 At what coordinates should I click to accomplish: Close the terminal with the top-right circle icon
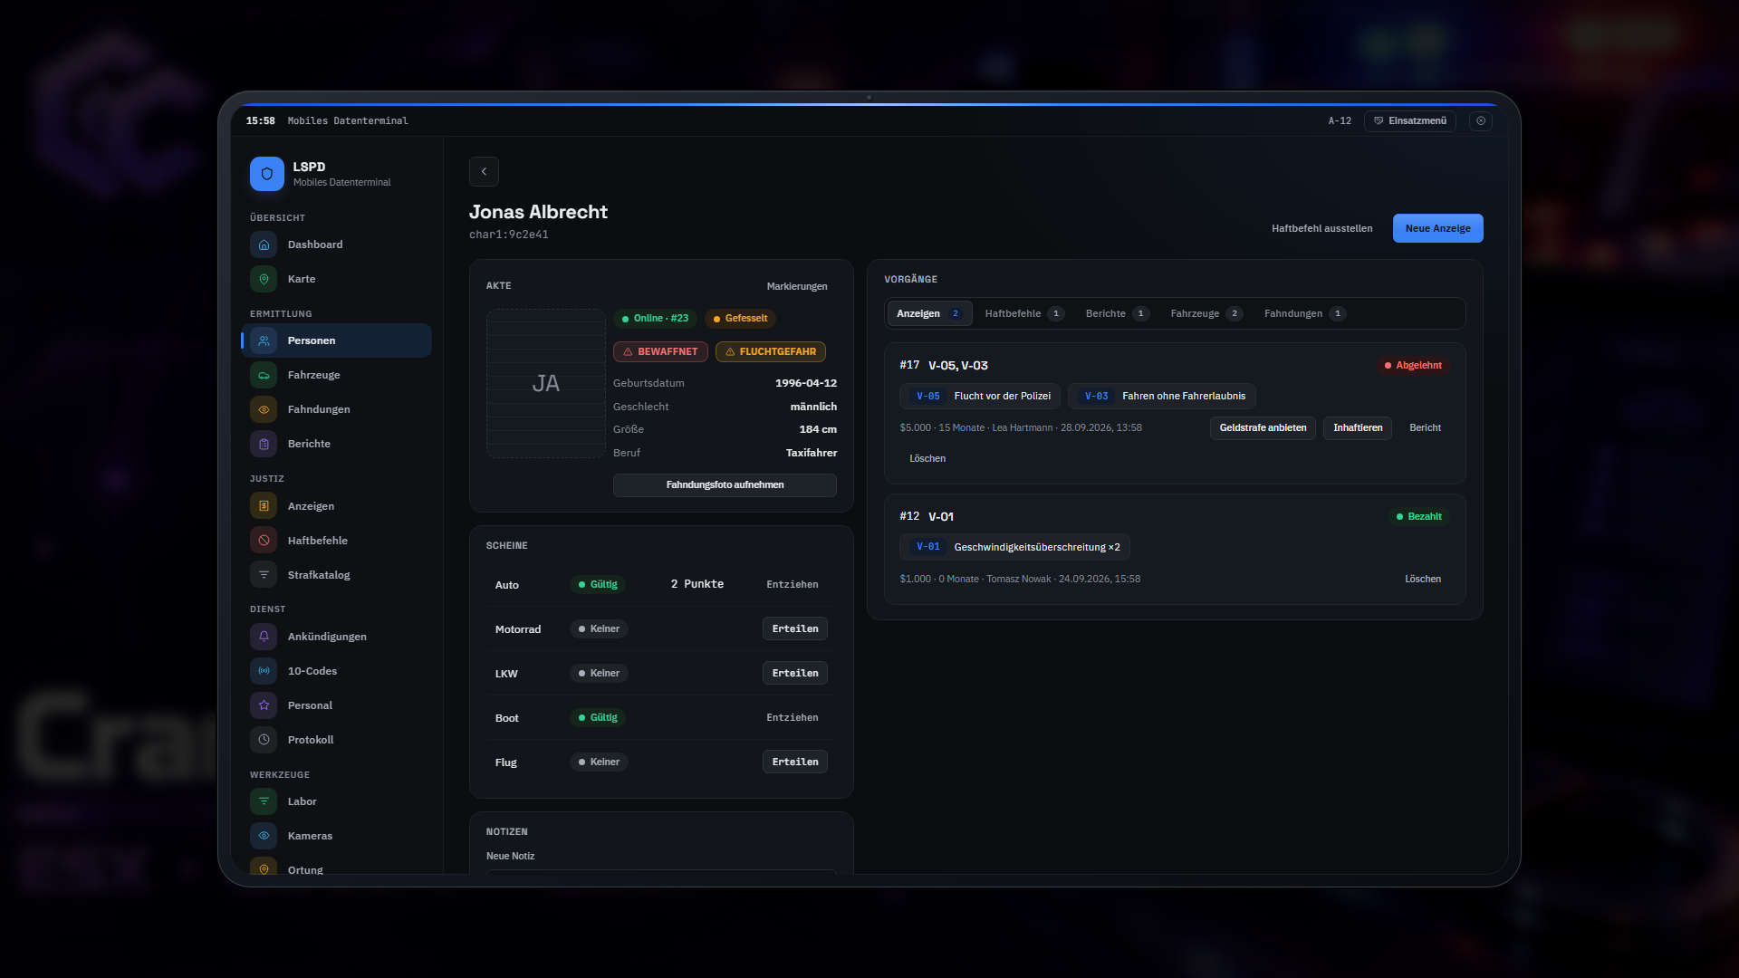(x=1481, y=120)
